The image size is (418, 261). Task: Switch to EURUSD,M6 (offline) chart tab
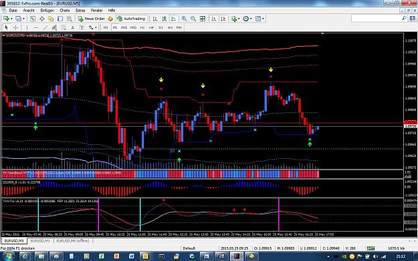[73, 241]
